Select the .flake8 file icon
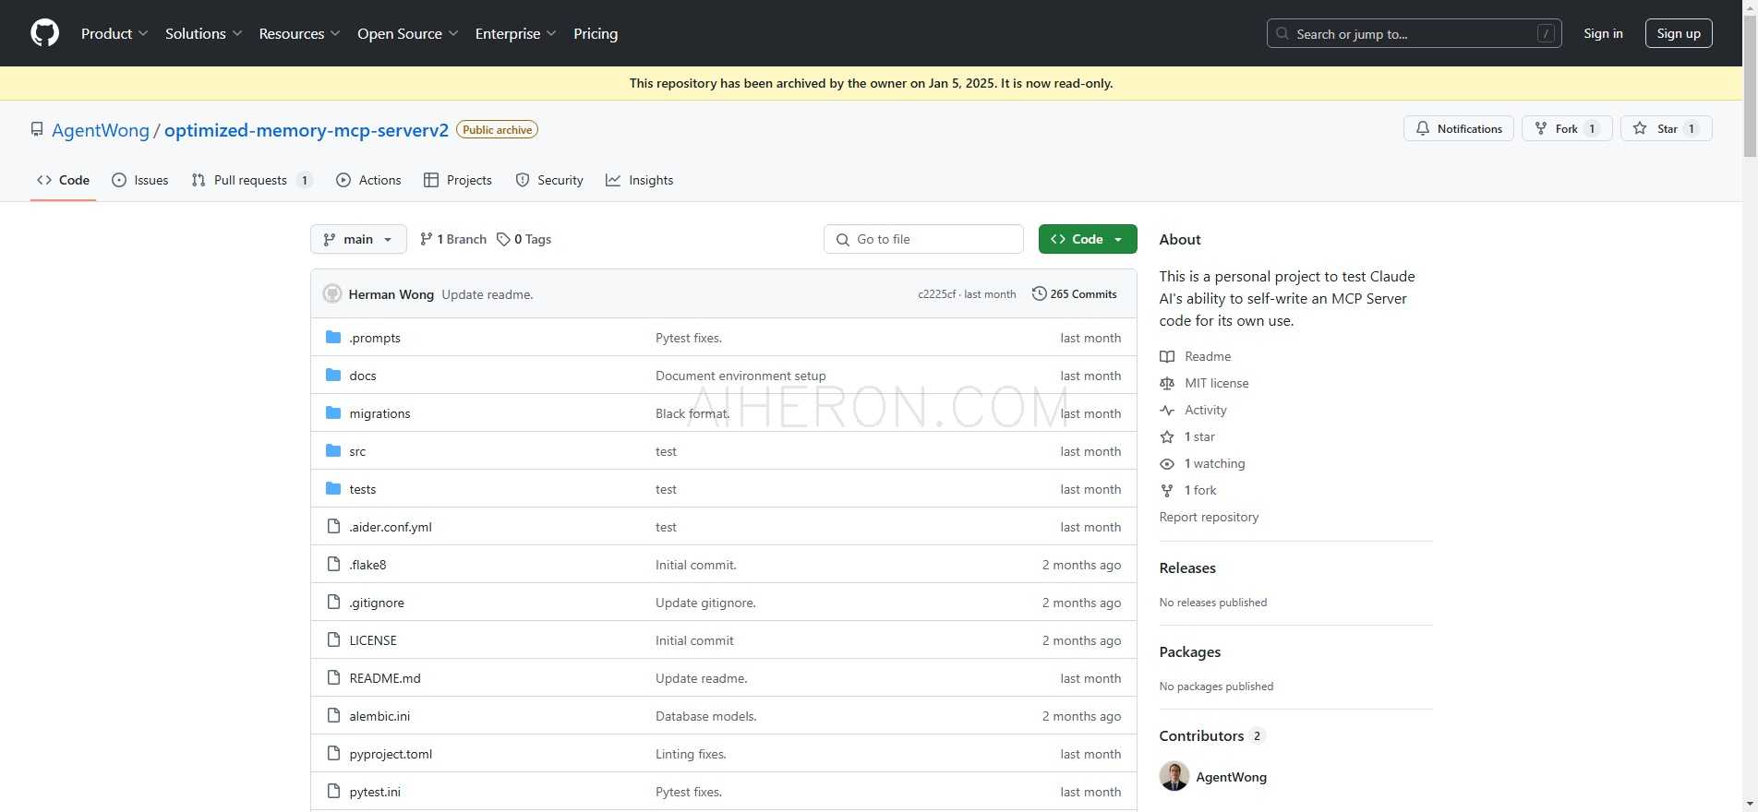 (x=333, y=565)
